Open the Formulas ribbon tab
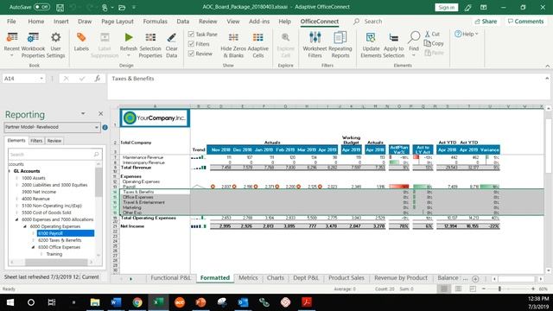 coord(155,22)
